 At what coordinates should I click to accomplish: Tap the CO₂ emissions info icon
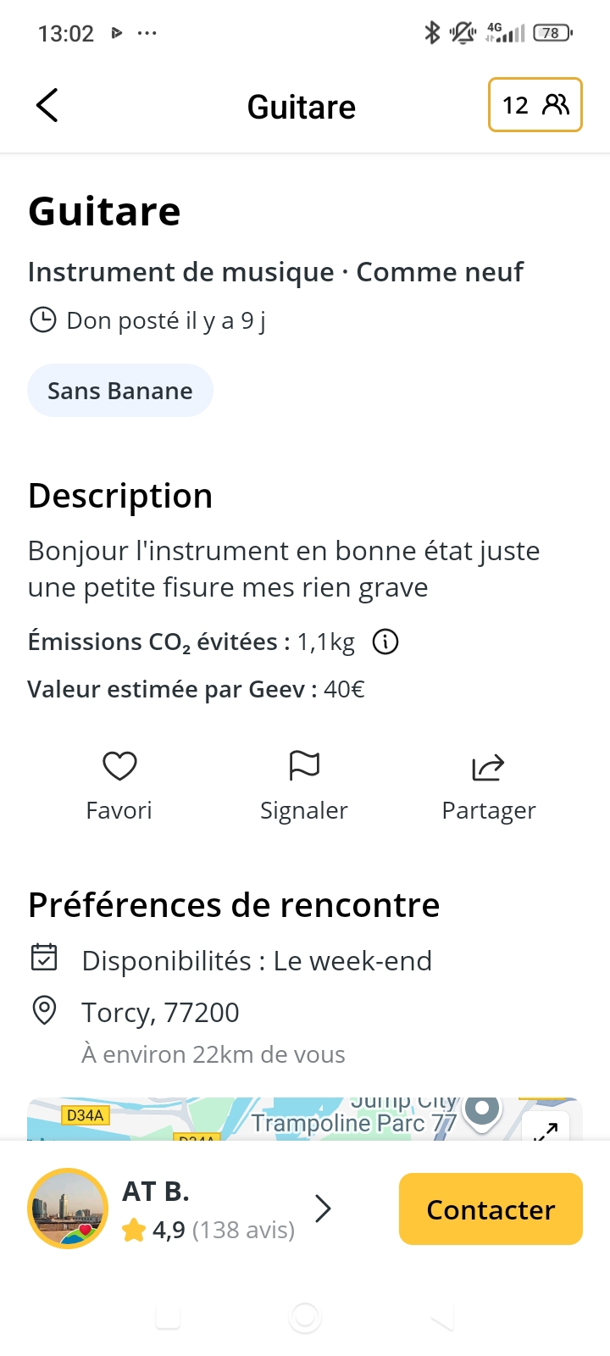[385, 642]
